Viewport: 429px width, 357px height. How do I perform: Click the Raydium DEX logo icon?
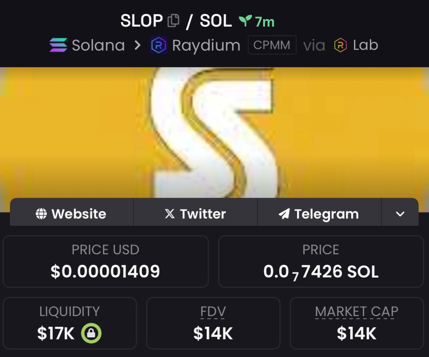click(x=159, y=45)
